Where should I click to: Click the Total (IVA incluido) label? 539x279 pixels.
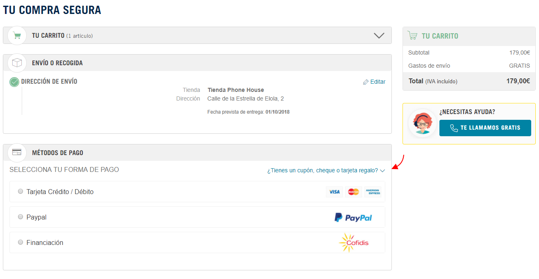click(433, 81)
